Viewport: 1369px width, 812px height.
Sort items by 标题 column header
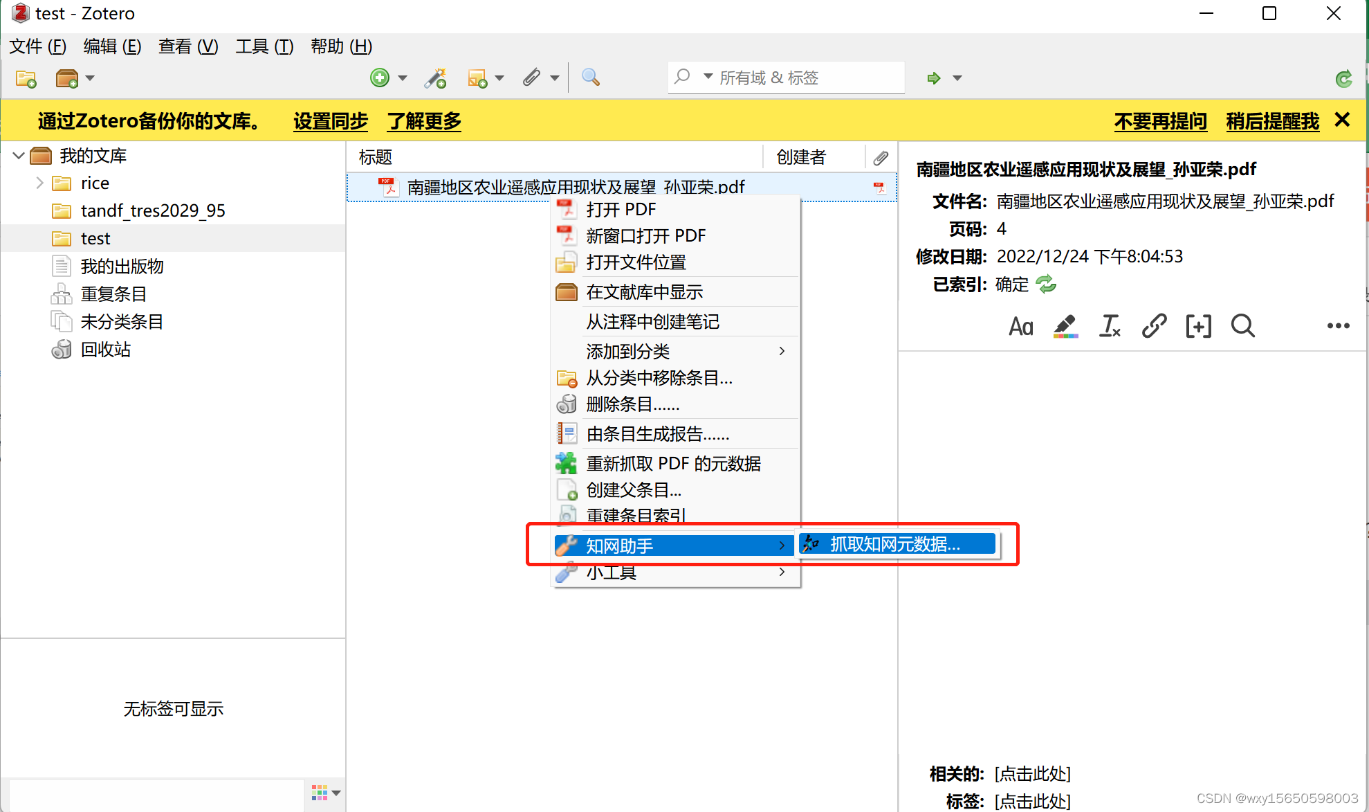pyautogui.click(x=376, y=157)
